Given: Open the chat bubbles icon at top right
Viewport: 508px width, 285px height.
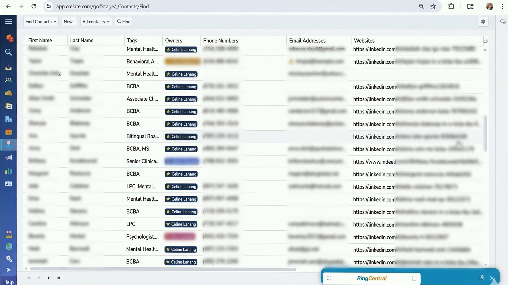Looking at the screenshot, I should tap(503, 22).
